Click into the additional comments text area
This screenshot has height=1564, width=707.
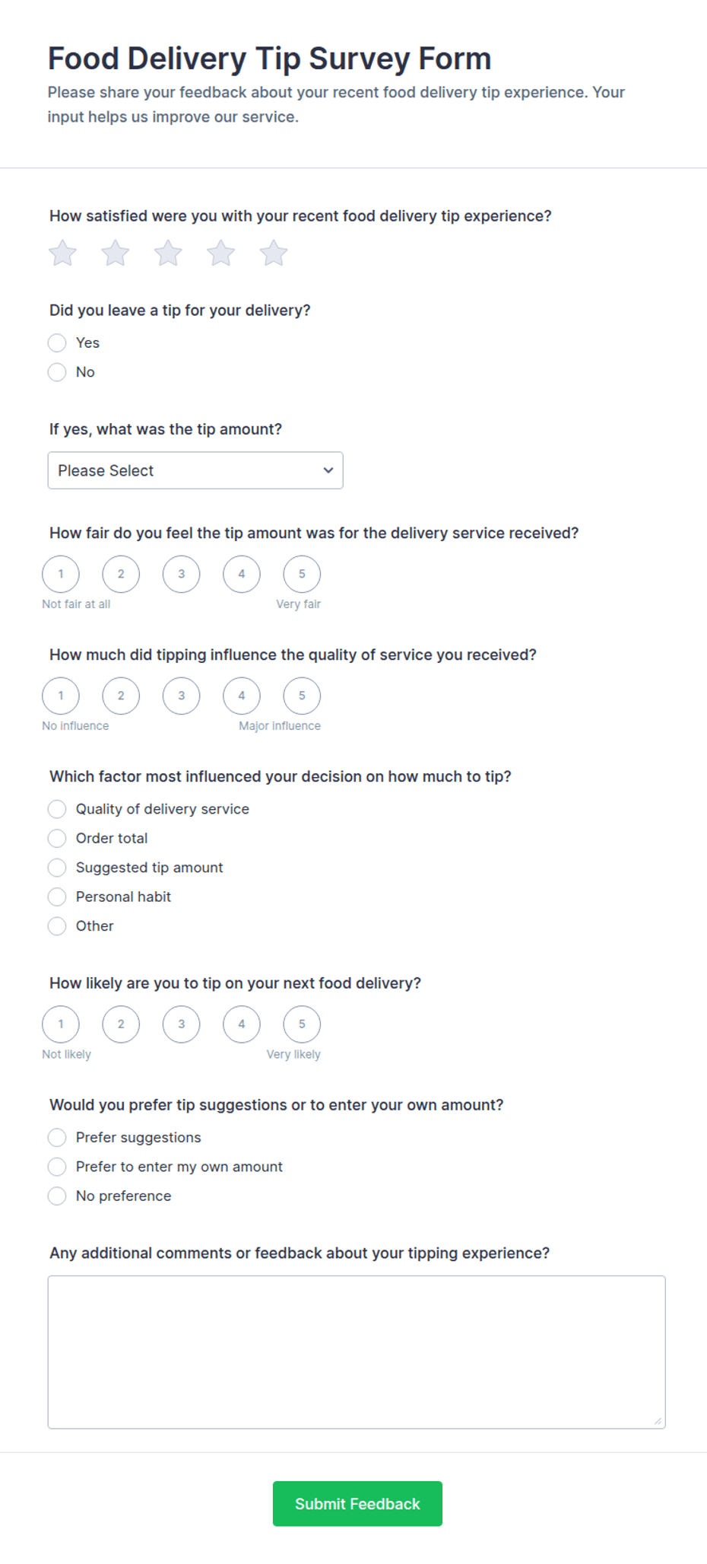pyautogui.click(x=357, y=1352)
